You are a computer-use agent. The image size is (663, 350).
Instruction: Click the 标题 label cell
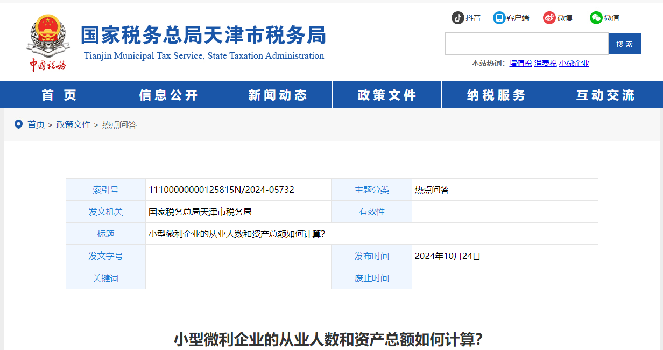pyautogui.click(x=106, y=234)
